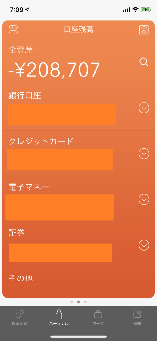
Task: Select the パーソナル tab
Action: (59, 318)
